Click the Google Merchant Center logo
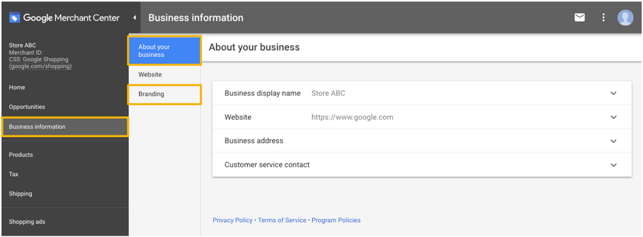643x237 pixels. [64, 17]
